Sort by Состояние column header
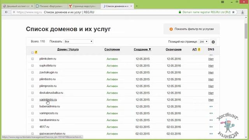 (x=112, y=49)
